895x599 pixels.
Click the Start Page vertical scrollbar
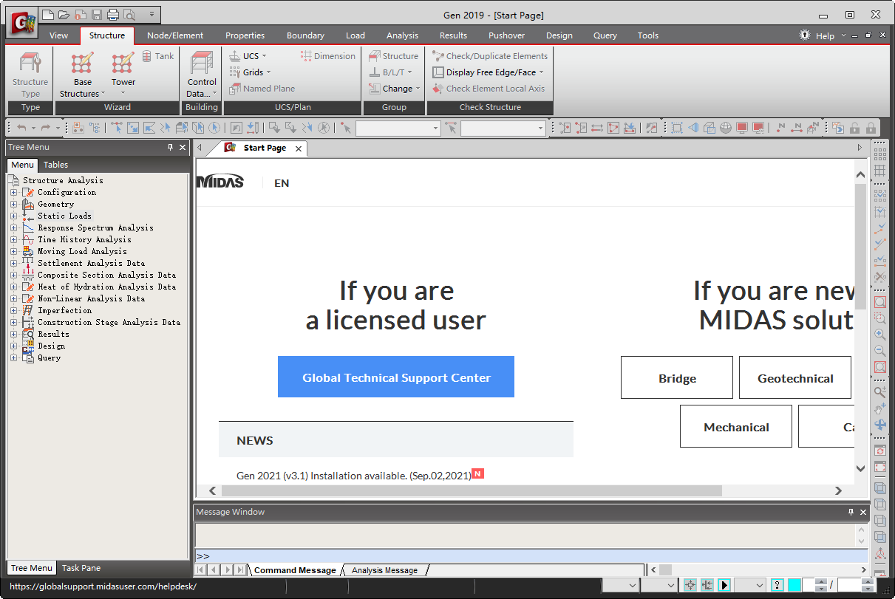click(860, 247)
